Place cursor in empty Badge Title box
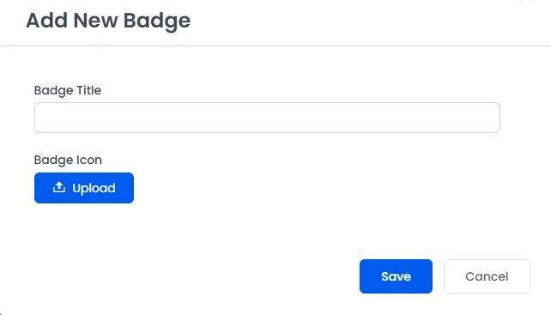This screenshot has width=551, height=315. click(x=267, y=118)
